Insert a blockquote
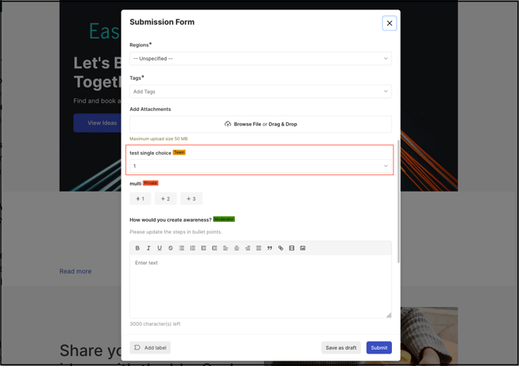Viewport: 519px width, 366px height. coord(270,248)
